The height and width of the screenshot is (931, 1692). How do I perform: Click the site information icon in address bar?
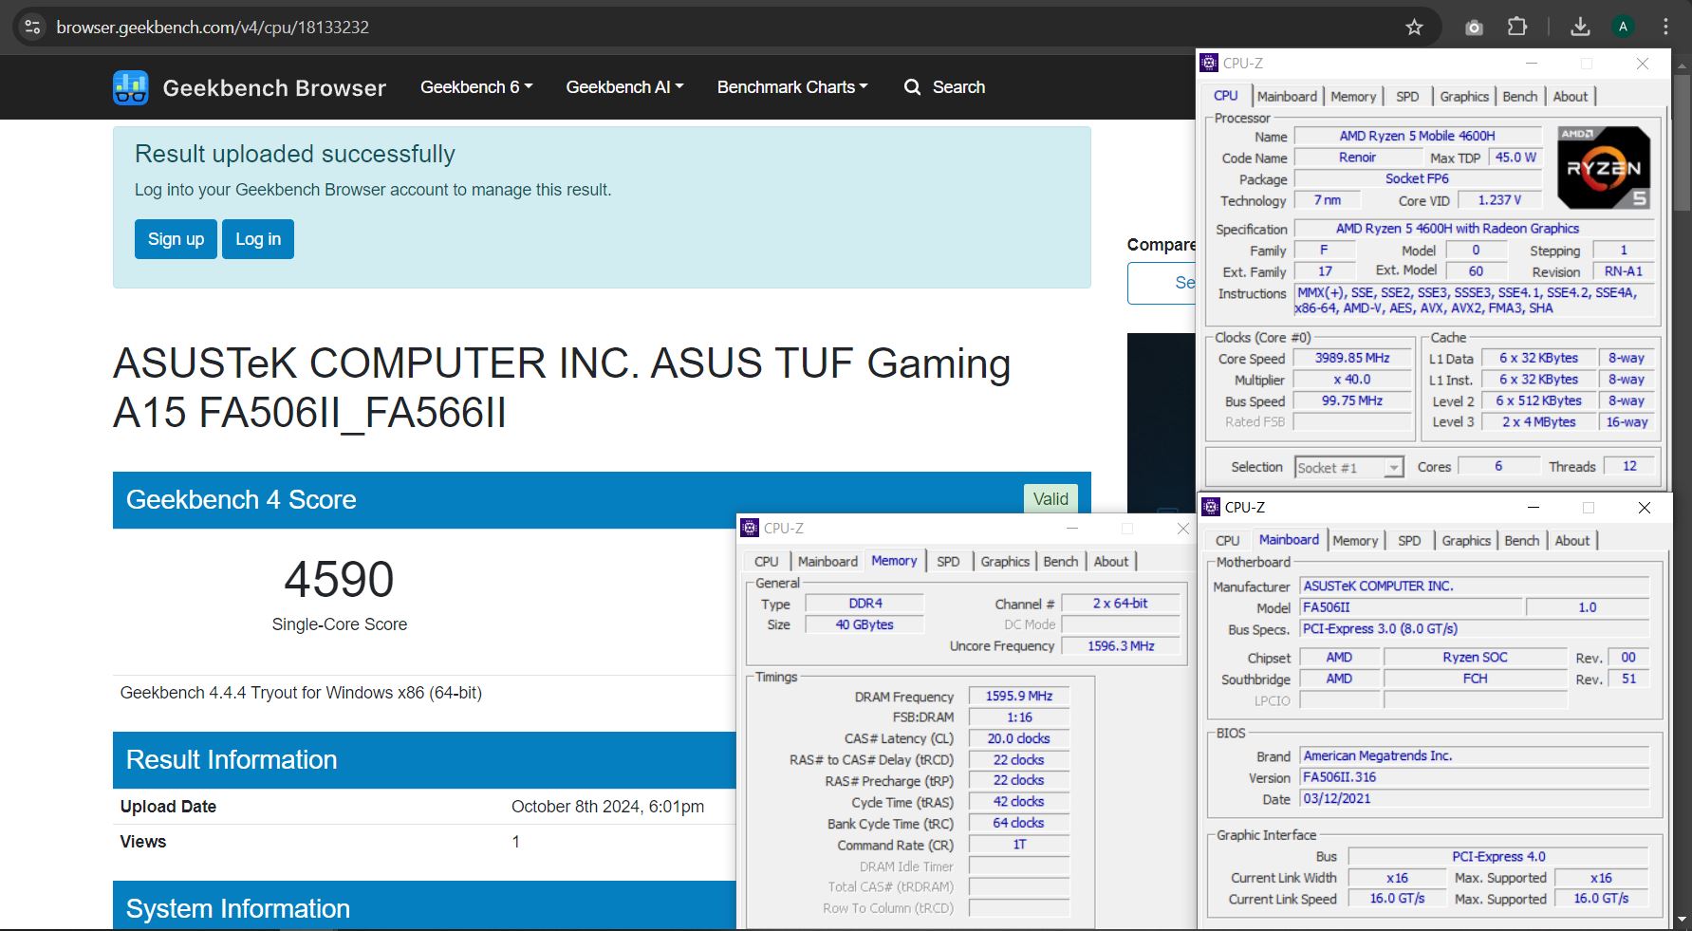pyautogui.click(x=32, y=27)
